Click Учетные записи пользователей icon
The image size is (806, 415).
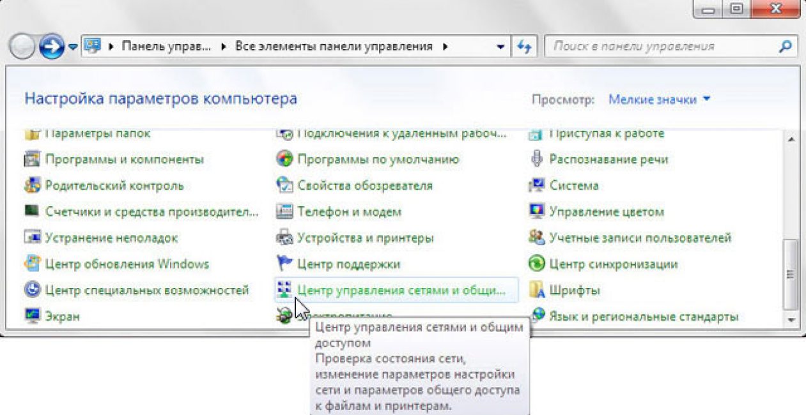tap(537, 238)
